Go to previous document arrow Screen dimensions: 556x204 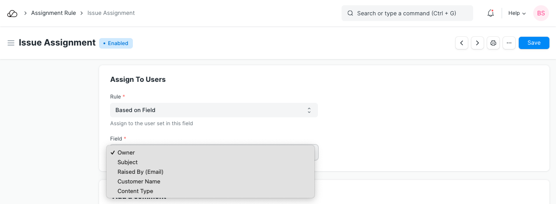(x=462, y=43)
